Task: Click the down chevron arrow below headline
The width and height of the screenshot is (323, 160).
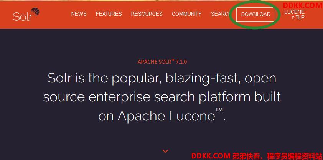Action: pos(165,151)
